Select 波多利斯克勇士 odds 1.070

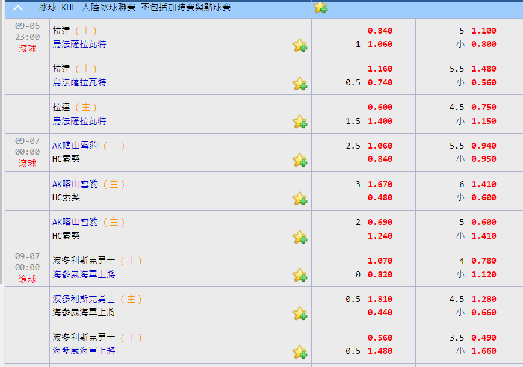[380, 261]
